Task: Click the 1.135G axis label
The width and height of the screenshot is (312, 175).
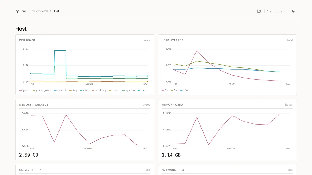Action: click(167, 130)
